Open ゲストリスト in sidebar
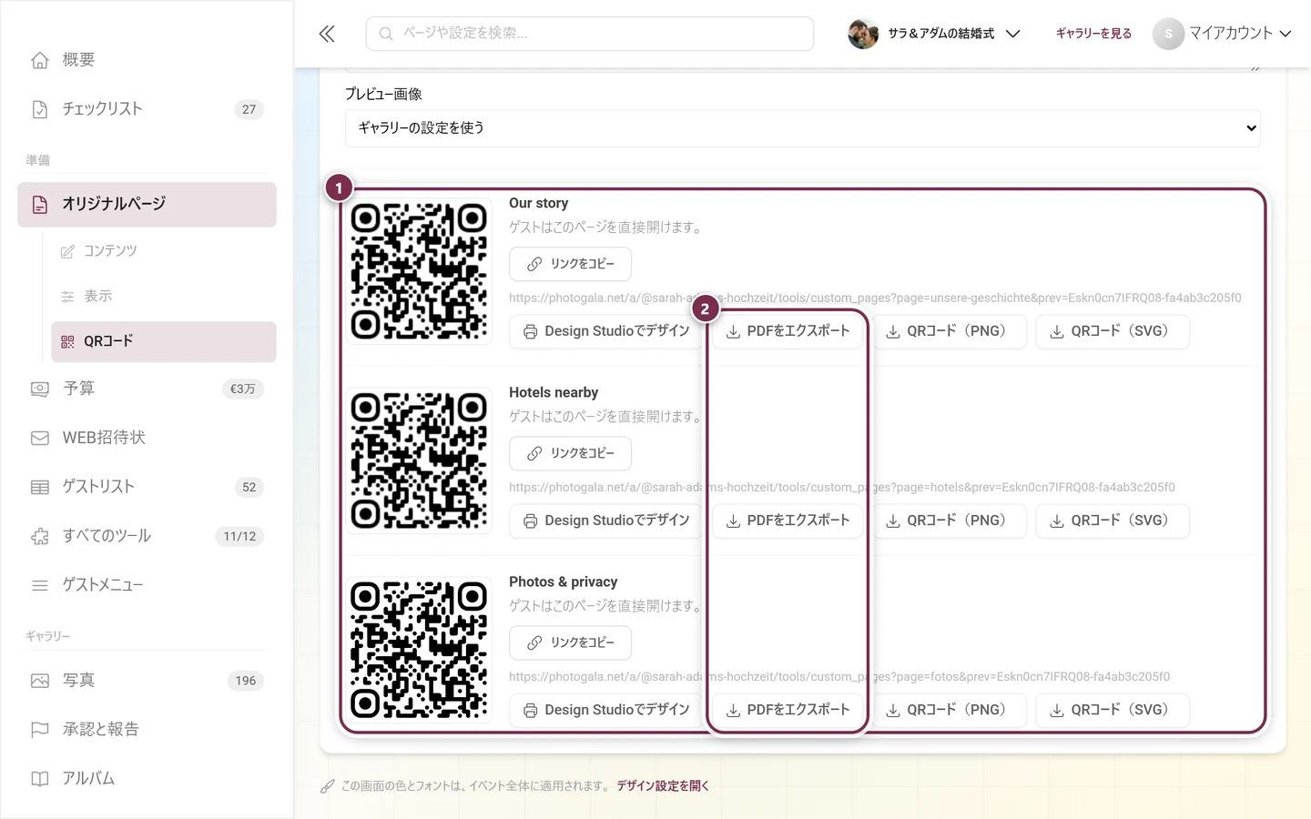The width and height of the screenshot is (1311, 819). [x=147, y=487]
